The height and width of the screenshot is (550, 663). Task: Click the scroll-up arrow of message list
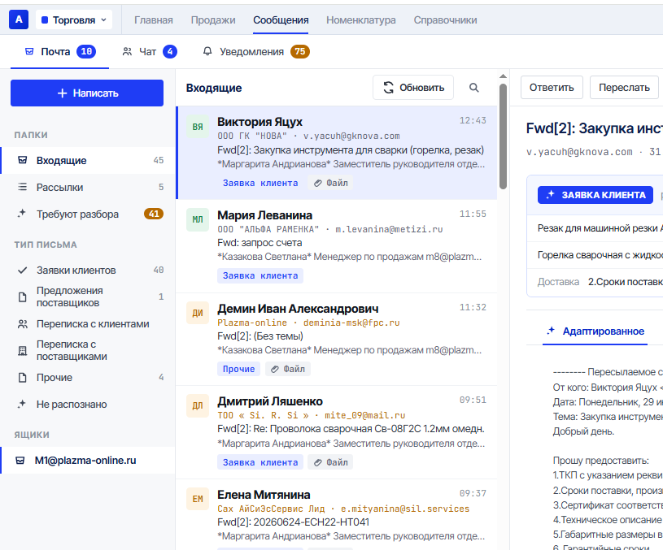coord(503,76)
